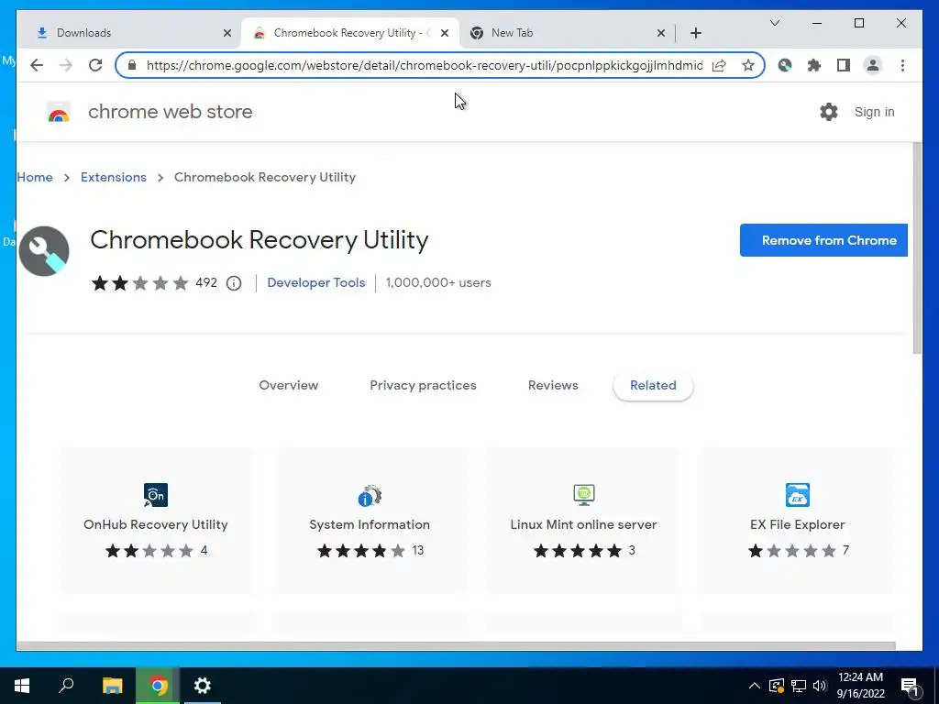Click the EX File Explorer title

797,524
